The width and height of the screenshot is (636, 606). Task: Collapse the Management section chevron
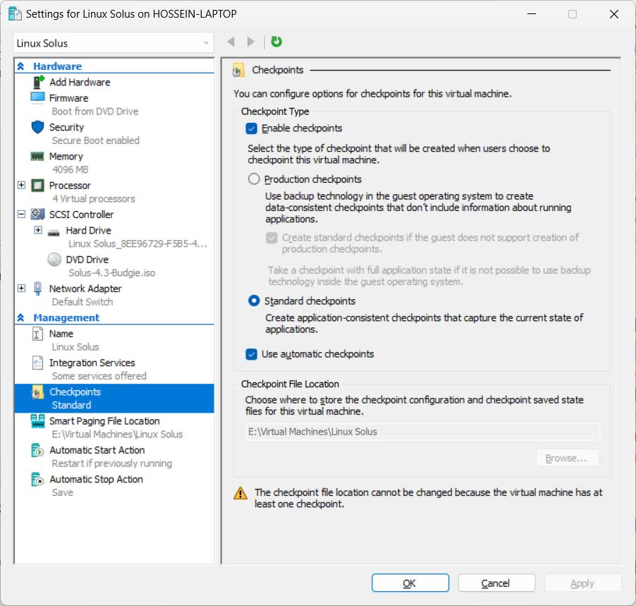tap(20, 317)
